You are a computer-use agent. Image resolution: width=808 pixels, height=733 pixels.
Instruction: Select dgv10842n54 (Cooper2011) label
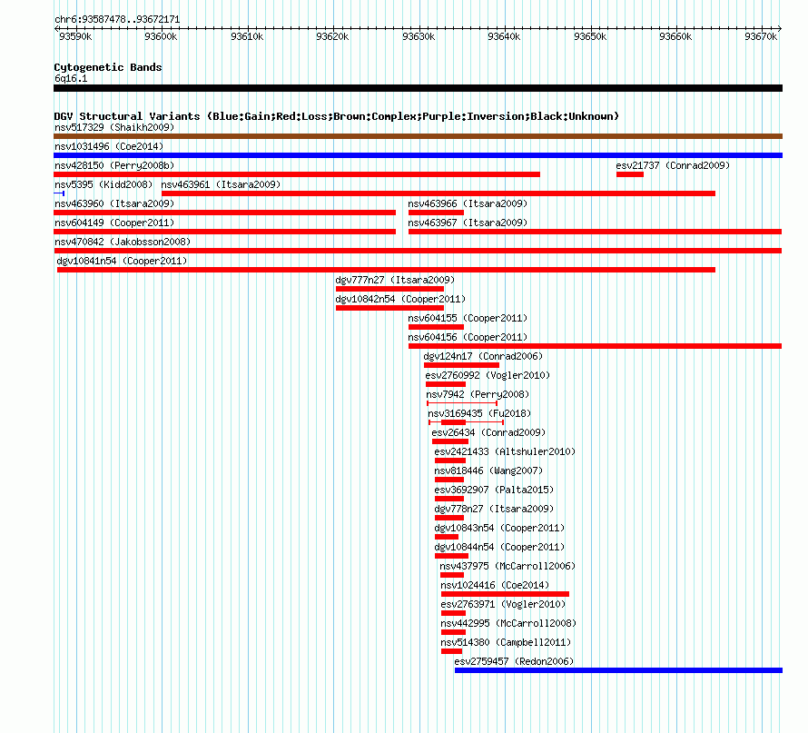[400, 299]
